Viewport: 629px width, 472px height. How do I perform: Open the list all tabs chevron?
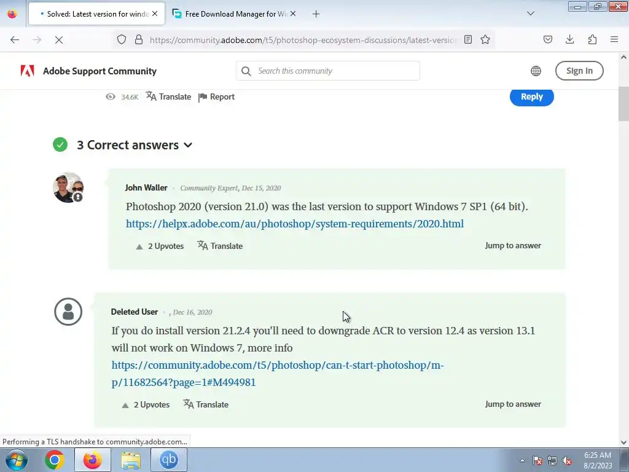click(530, 14)
